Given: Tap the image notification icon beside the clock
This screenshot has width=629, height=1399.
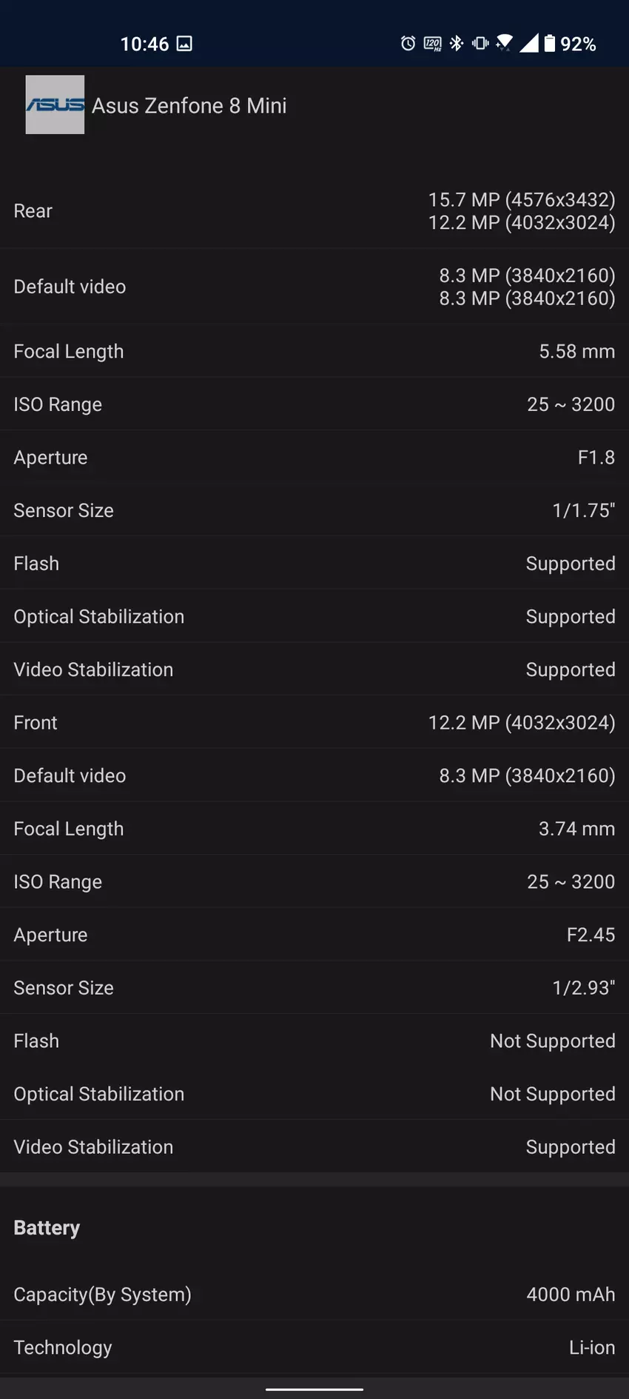Looking at the screenshot, I should pos(184,44).
